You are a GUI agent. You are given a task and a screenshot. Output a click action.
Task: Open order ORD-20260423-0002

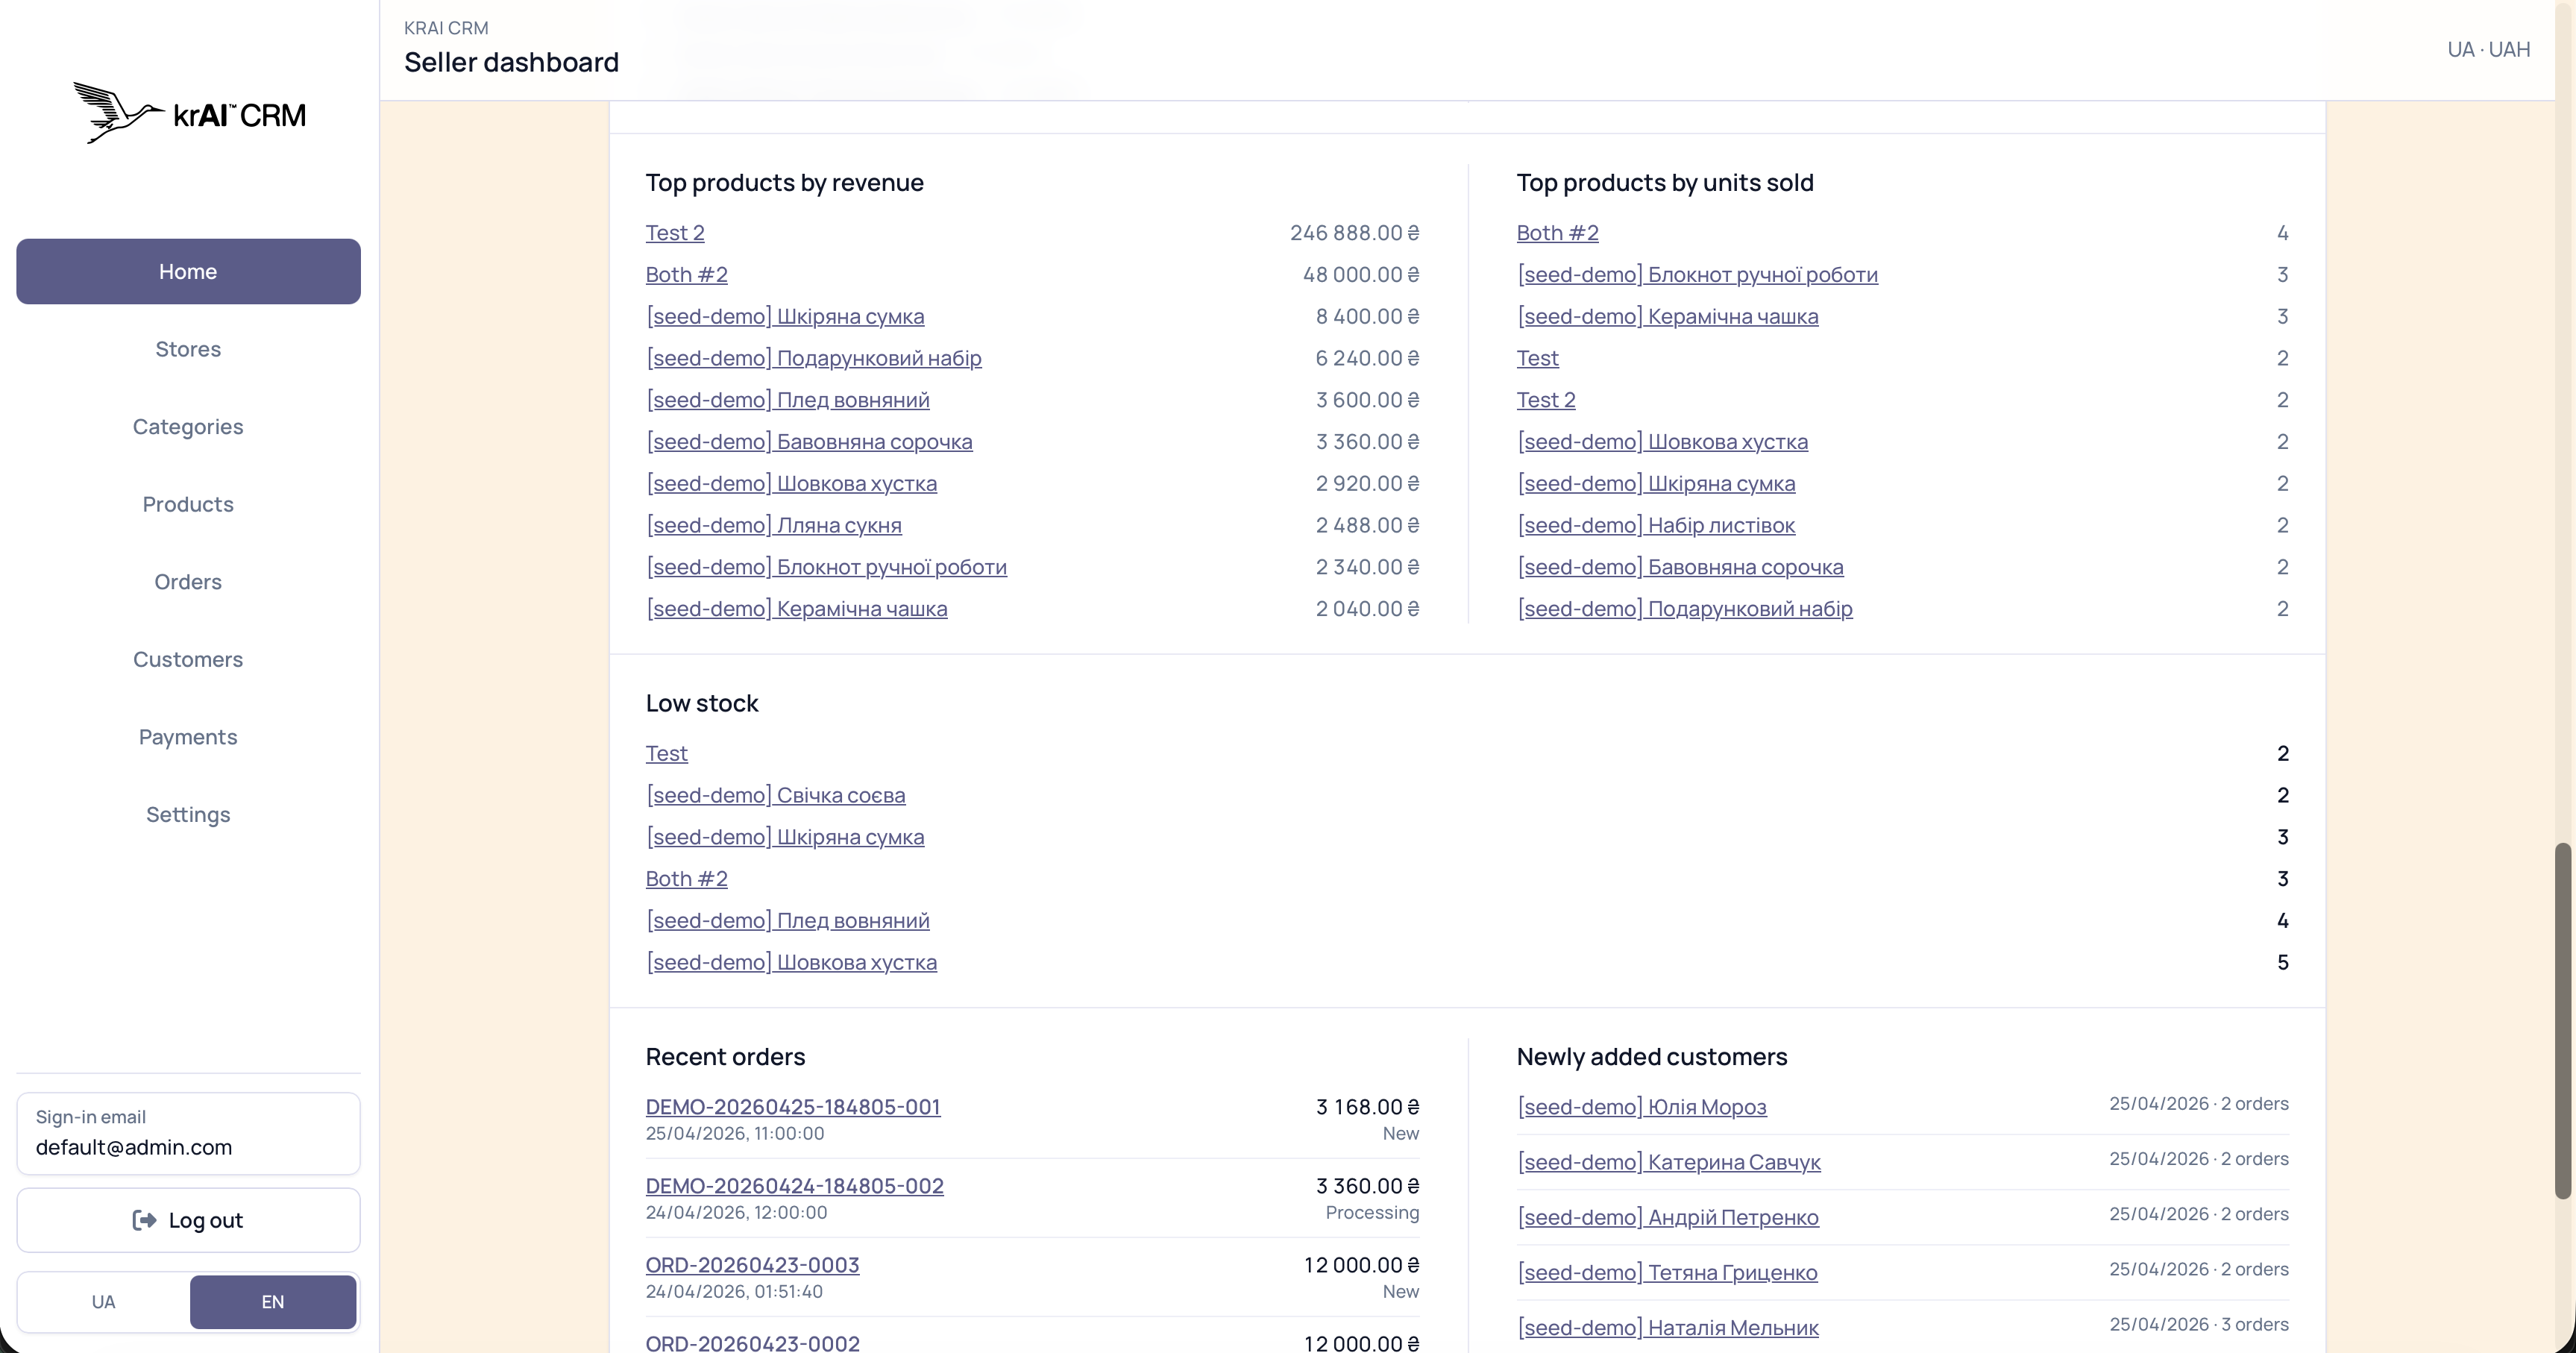pos(752,1343)
